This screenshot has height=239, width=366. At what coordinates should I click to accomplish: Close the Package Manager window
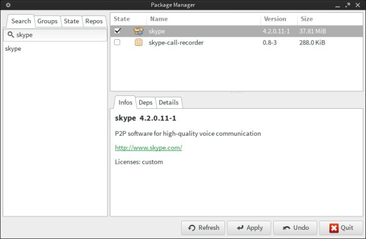357,5
